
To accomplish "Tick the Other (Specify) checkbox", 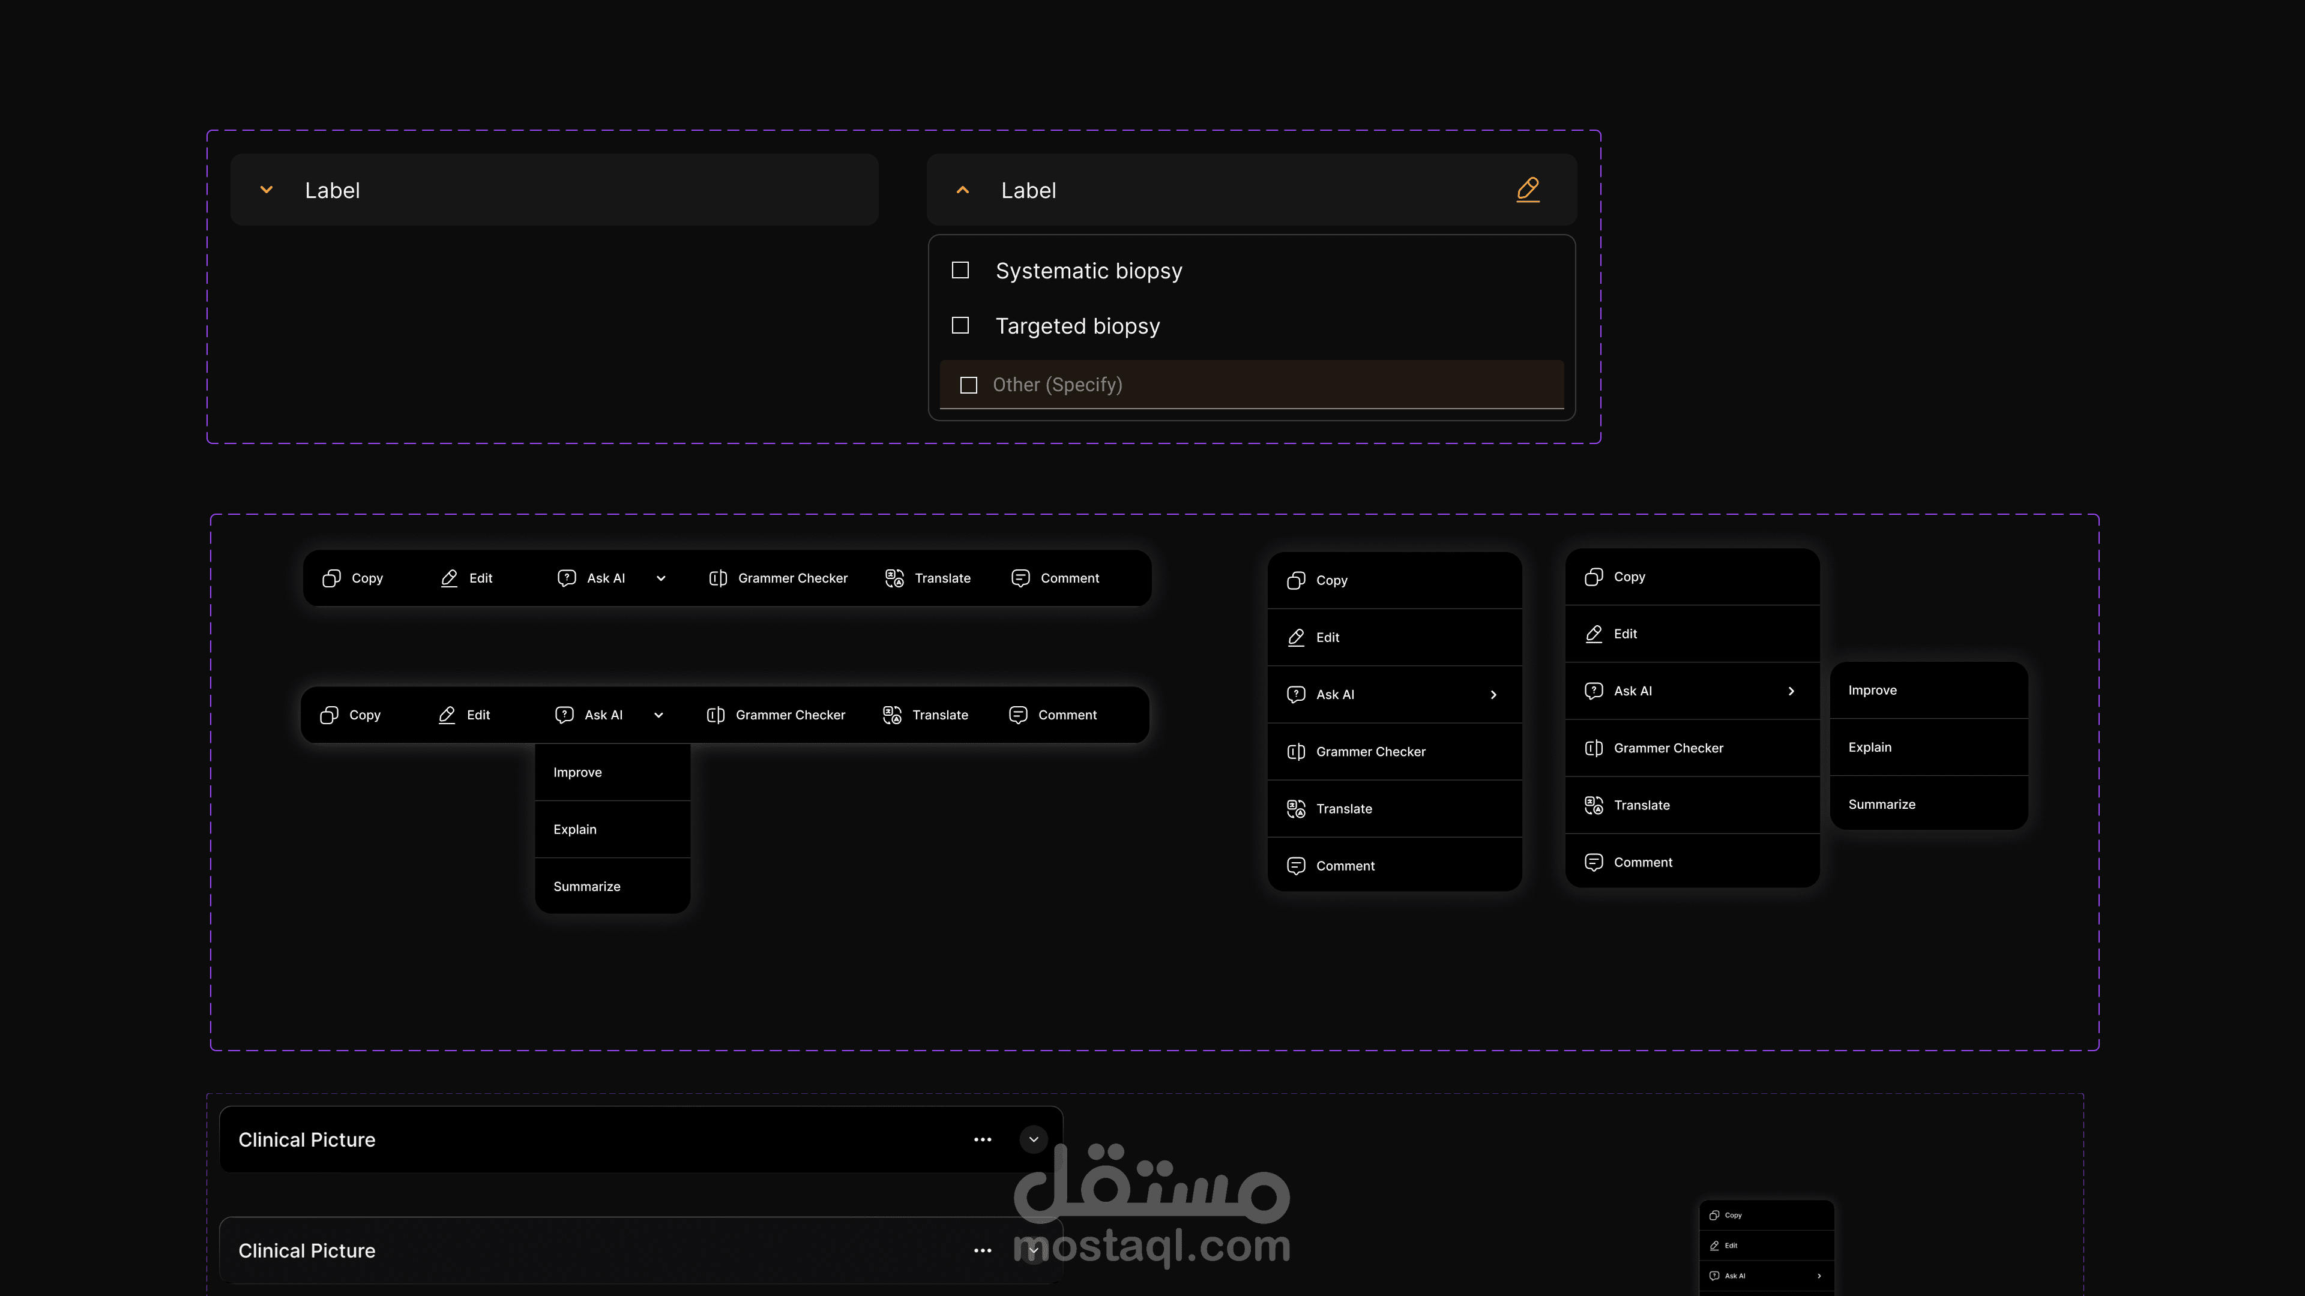I will [x=968, y=385].
